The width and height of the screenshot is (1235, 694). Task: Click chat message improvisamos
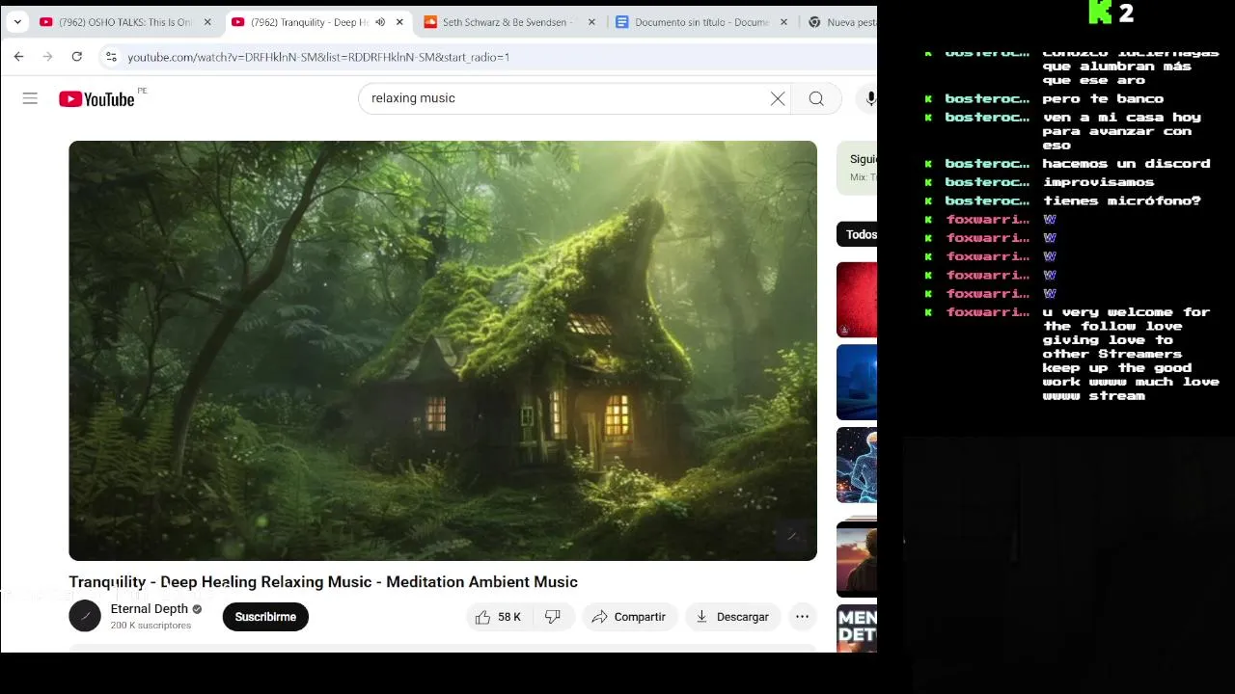click(1098, 182)
